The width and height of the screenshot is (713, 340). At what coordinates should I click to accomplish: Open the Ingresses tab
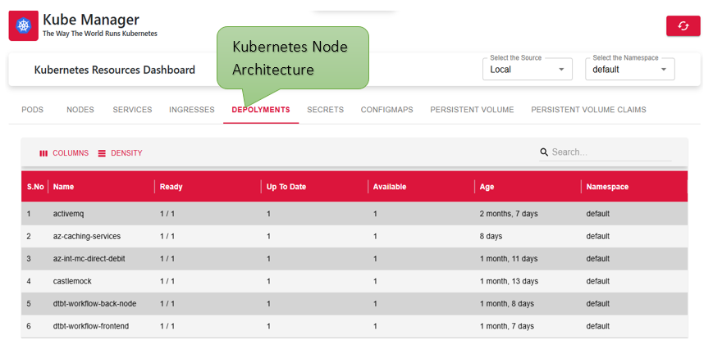192,110
